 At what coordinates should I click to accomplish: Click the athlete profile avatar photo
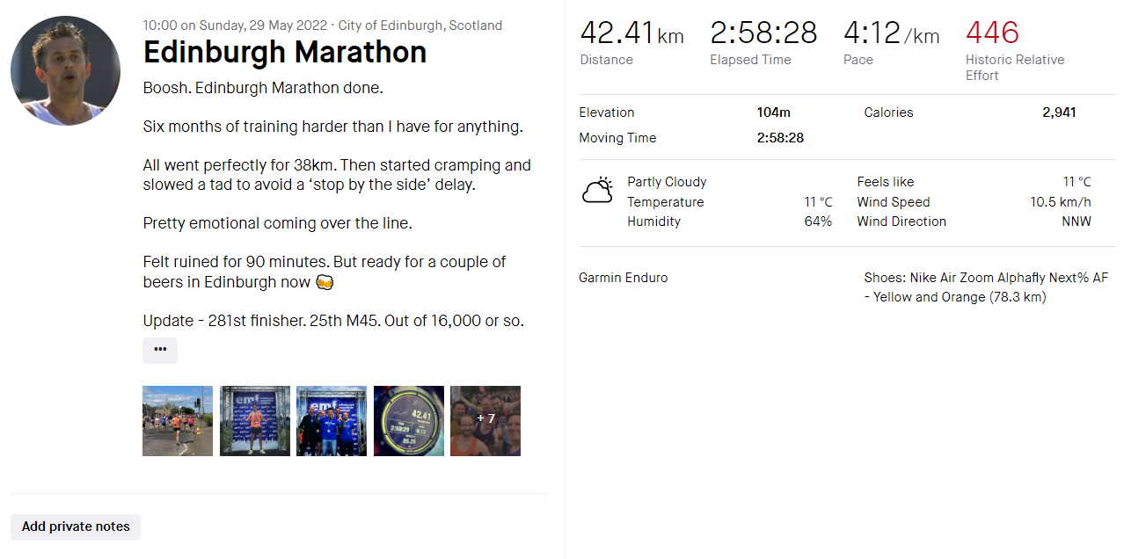pos(66,70)
